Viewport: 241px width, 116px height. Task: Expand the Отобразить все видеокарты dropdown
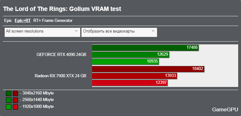point(119,32)
